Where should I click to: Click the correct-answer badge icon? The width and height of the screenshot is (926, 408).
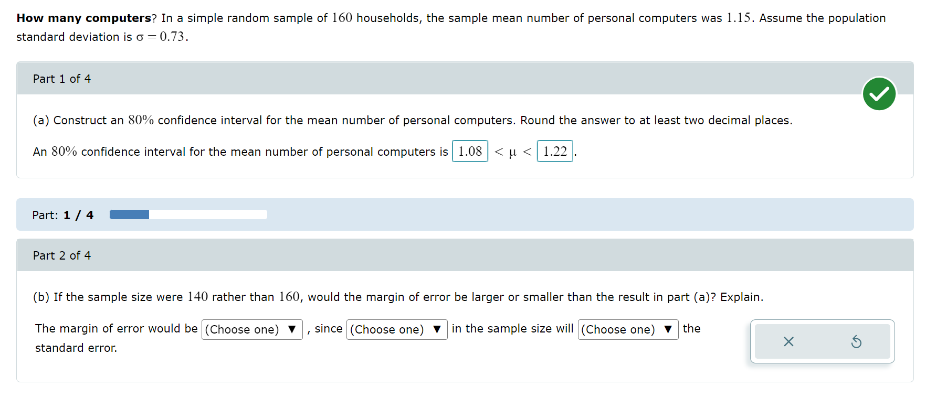879,93
